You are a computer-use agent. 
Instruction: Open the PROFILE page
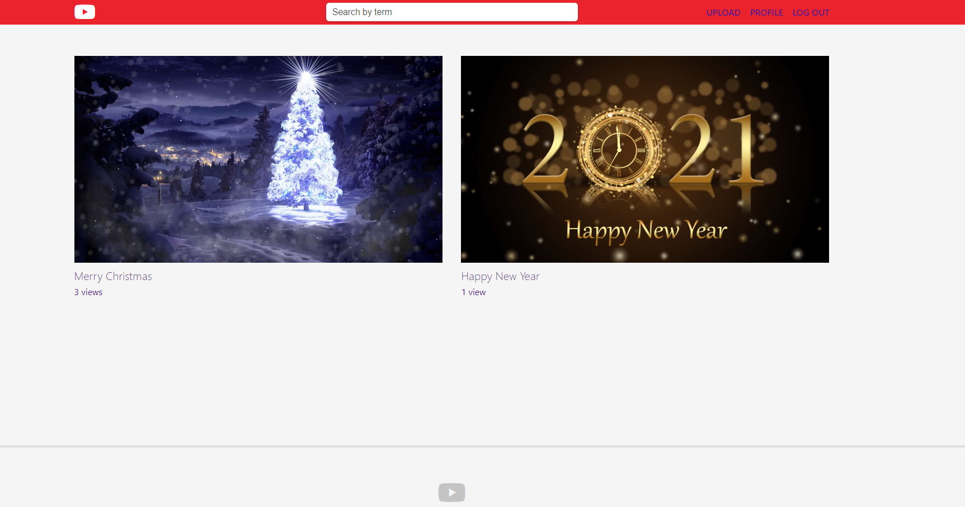pyautogui.click(x=766, y=12)
